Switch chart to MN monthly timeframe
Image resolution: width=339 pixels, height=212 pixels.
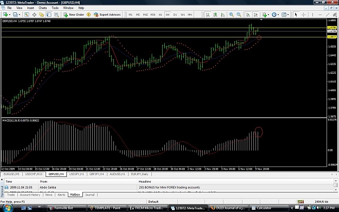(190, 15)
